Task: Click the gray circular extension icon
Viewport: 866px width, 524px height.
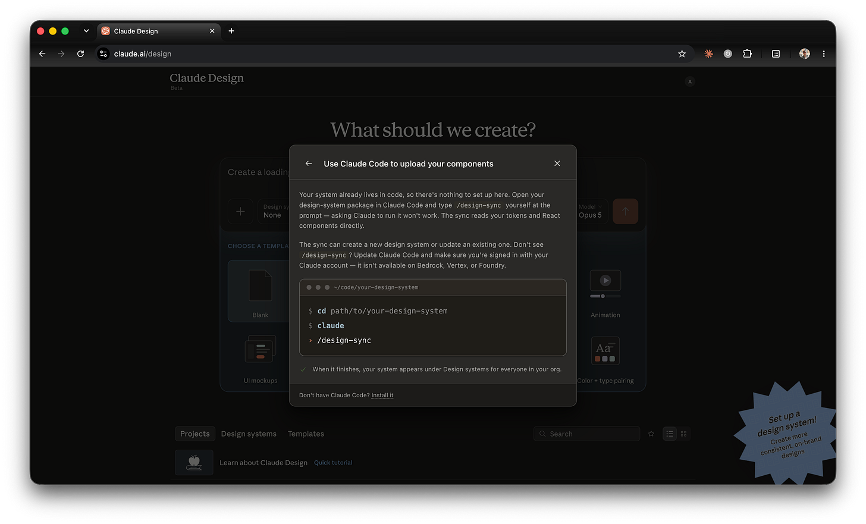Action: point(728,54)
